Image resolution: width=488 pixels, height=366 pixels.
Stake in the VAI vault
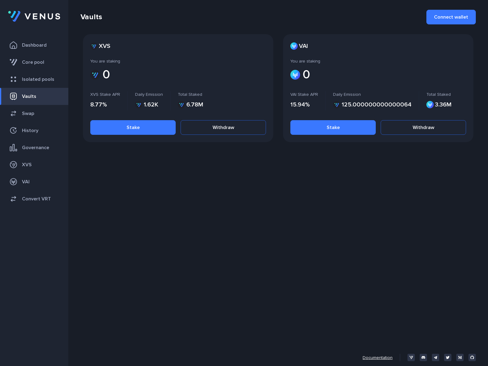click(x=333, y=127)
